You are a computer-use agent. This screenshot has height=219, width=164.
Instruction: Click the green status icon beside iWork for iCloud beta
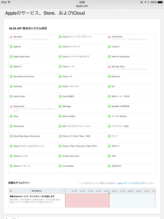click(109, 57)
